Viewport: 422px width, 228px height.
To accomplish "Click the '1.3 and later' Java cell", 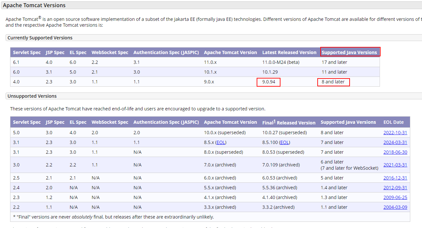I will (334, 197).
